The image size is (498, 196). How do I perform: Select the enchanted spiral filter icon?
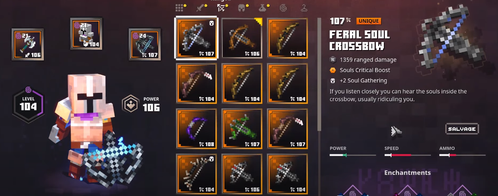click(283, 8)
